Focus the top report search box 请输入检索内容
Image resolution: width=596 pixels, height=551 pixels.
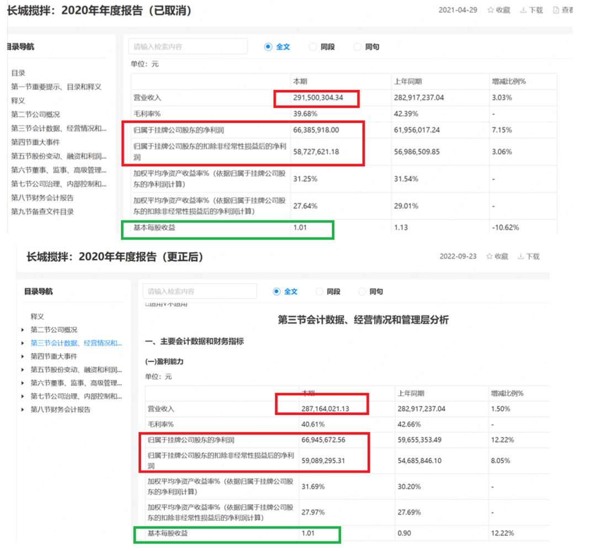click(188, 46)
